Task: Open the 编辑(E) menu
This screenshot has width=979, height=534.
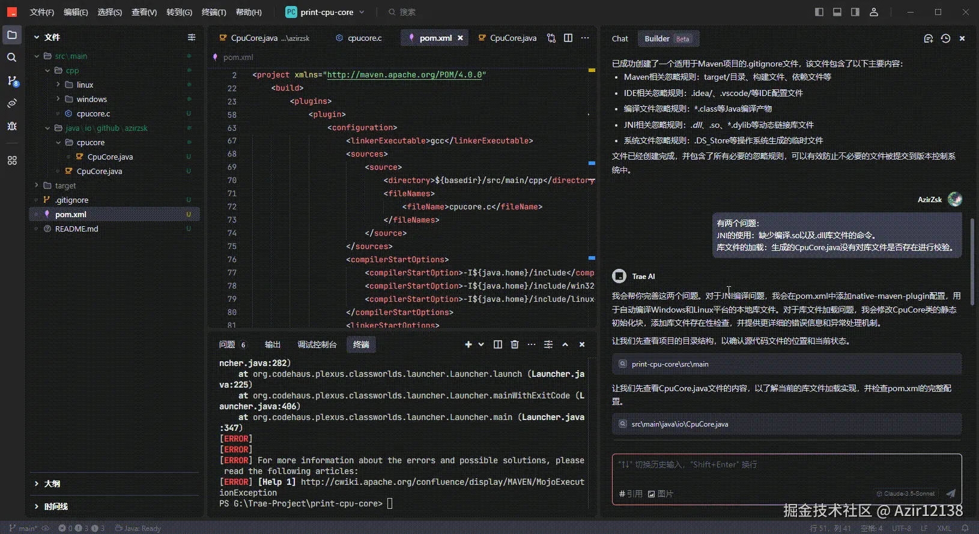Action: pyautogui.click(x=76, y=12)
